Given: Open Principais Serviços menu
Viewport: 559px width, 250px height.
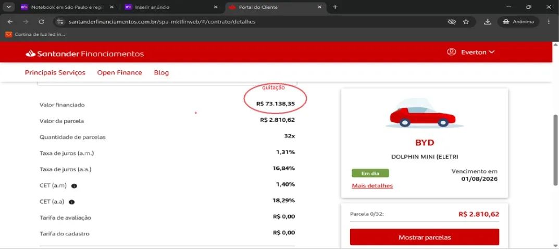Looking at the screenshot, I should [55, 73].
